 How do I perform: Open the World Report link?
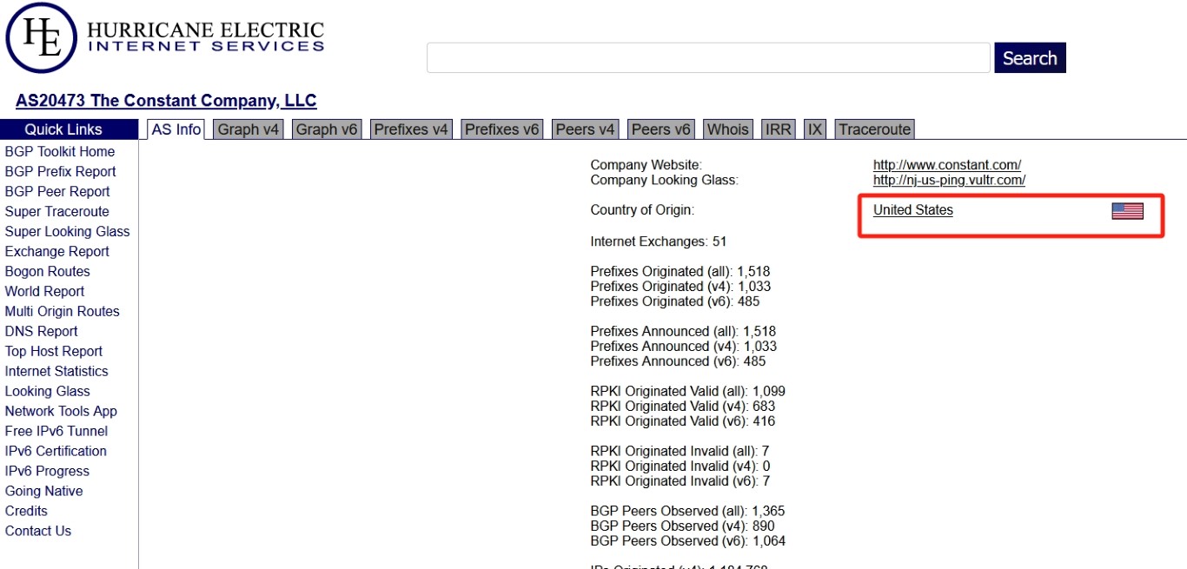[45, 291]
